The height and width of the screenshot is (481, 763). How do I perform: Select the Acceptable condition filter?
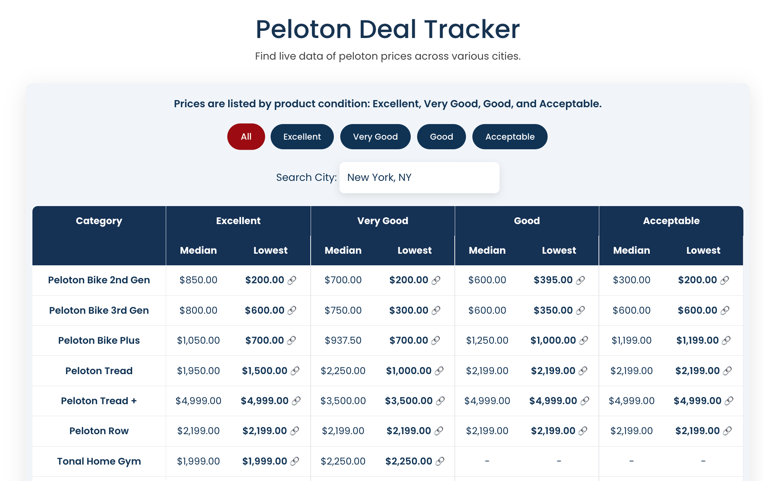point(510,137)
